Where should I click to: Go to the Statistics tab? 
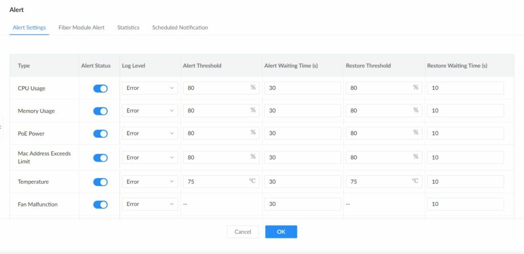tap(128, 28)
